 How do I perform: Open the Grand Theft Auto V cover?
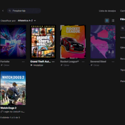[x=43, y=42]
